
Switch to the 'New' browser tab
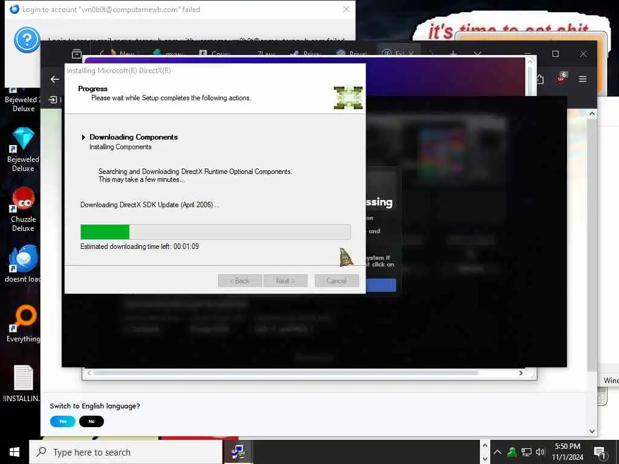tap(123, 54)
